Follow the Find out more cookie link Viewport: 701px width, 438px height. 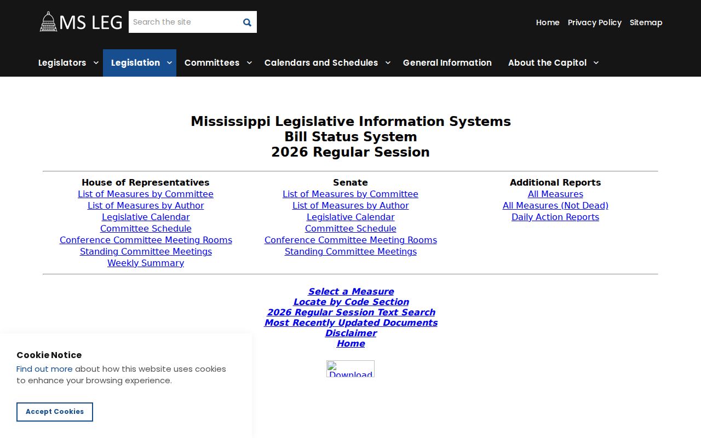(x=44, y=369)
